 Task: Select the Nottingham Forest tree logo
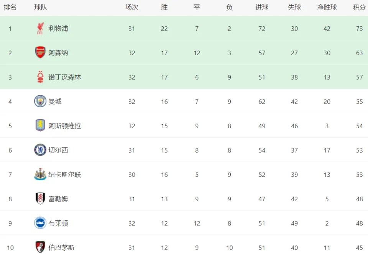point(40,77)
